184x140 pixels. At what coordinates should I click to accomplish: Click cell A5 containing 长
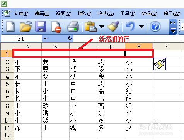coord(27,84)
